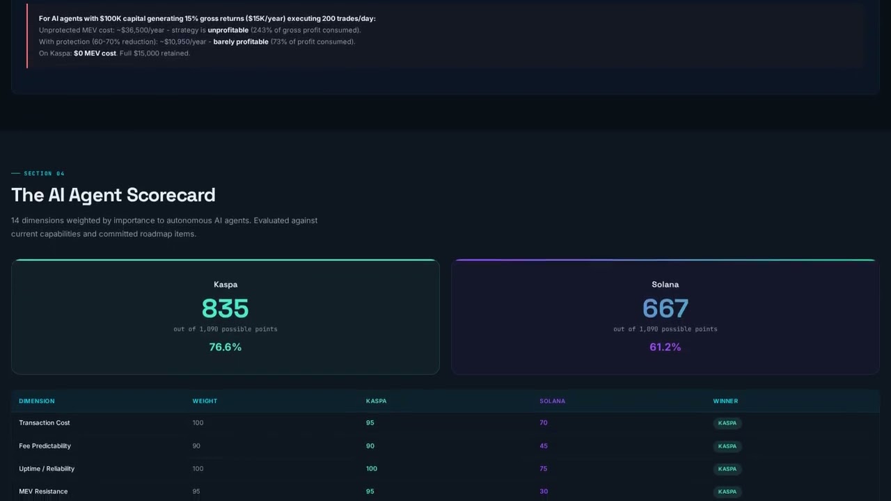Click the Kaspa 835 score number
This screenshot has width=891, height=501.
point(225,308)
